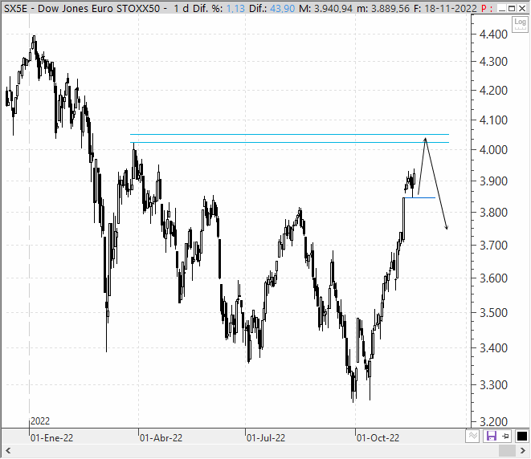Image resolution: width=531 pixels, height=459 pixels.
Task: Click the 3.200 price axis label
Action: [493, 421]
